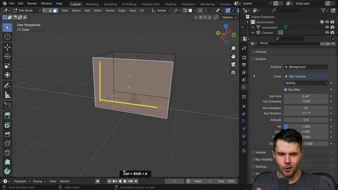
Task: Choose the Rotate tool in toolbar
Action: point(7,56)
